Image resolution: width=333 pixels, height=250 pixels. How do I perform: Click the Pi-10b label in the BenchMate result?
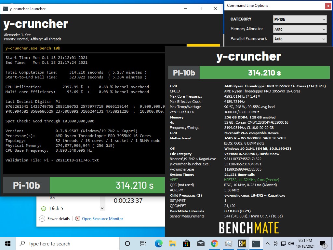click(184, 73)
